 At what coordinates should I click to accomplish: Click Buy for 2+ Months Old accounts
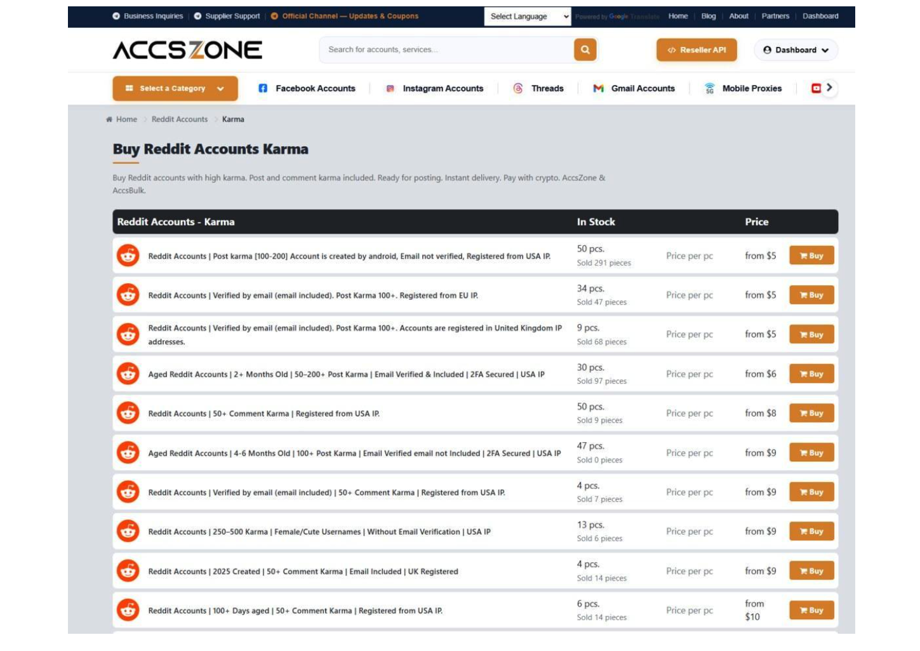coord(811,374)
